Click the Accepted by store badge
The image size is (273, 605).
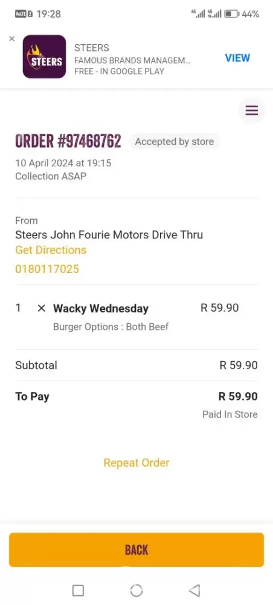(174, 142)
